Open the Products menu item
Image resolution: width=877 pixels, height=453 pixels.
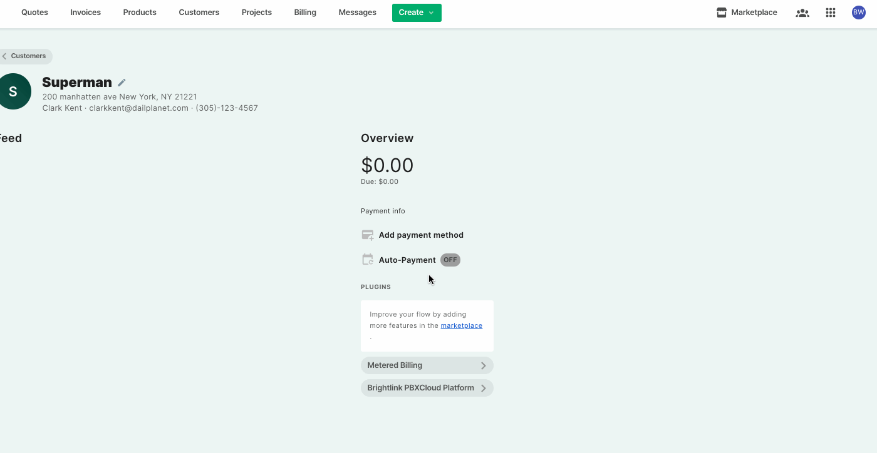[x=140, y=13]
